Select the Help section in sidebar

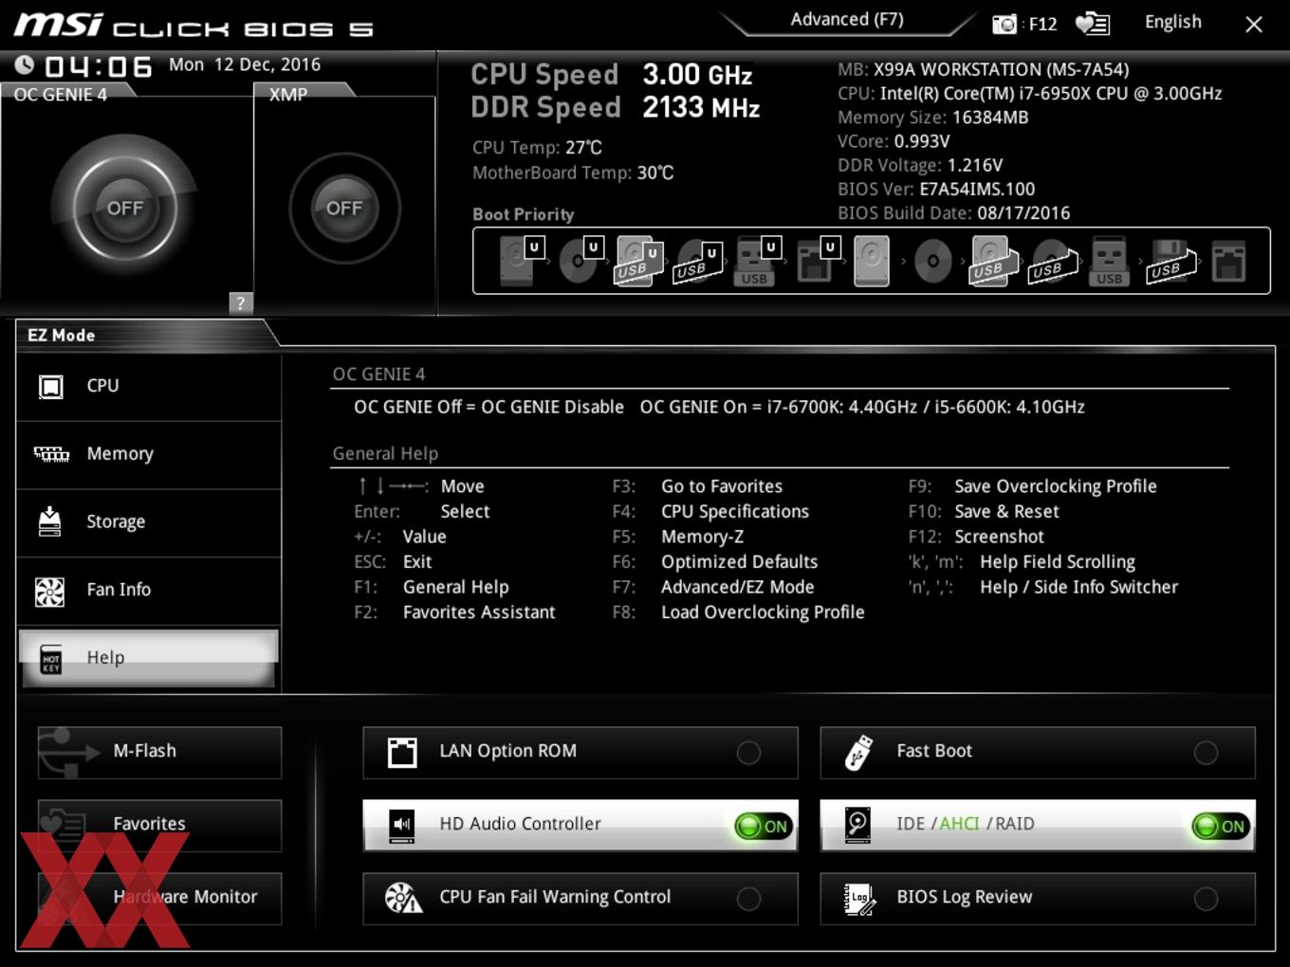pos(149,658)
